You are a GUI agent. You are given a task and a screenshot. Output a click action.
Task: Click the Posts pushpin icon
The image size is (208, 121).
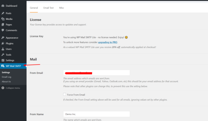tap(3, 13)
